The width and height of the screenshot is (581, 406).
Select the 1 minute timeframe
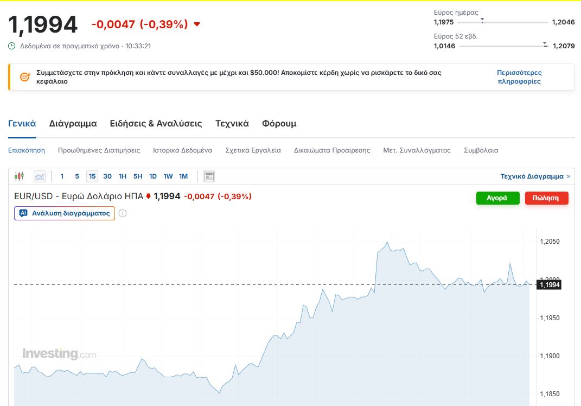(x=62, y=176)
